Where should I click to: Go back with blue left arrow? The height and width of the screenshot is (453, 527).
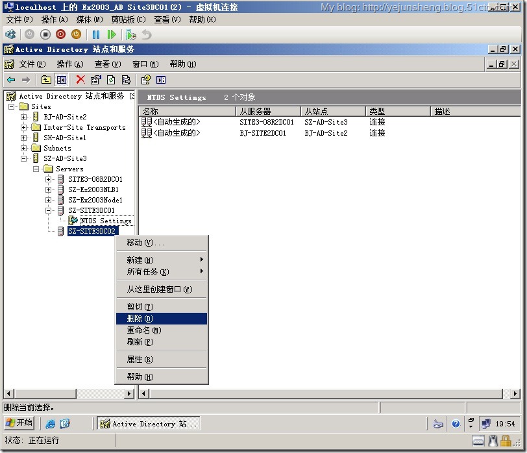tap(11, 80)
